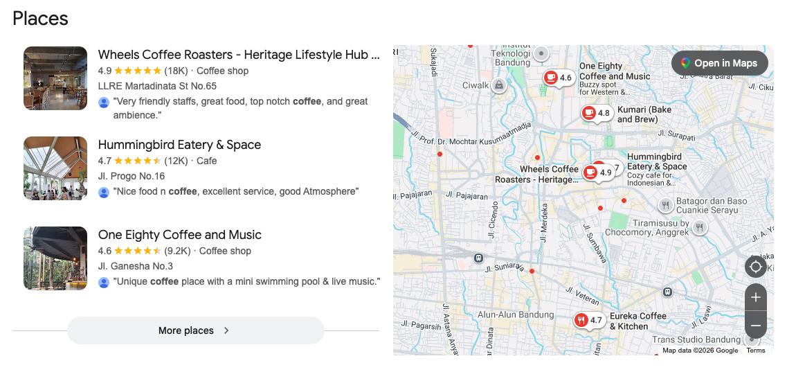Show more places

click(196, 330)
